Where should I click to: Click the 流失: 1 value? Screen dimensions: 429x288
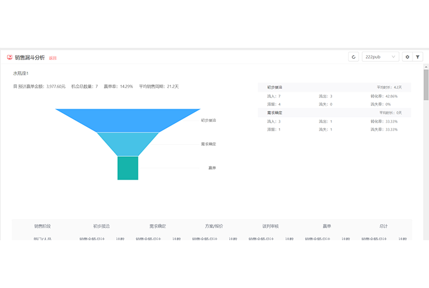coord(325,129)
